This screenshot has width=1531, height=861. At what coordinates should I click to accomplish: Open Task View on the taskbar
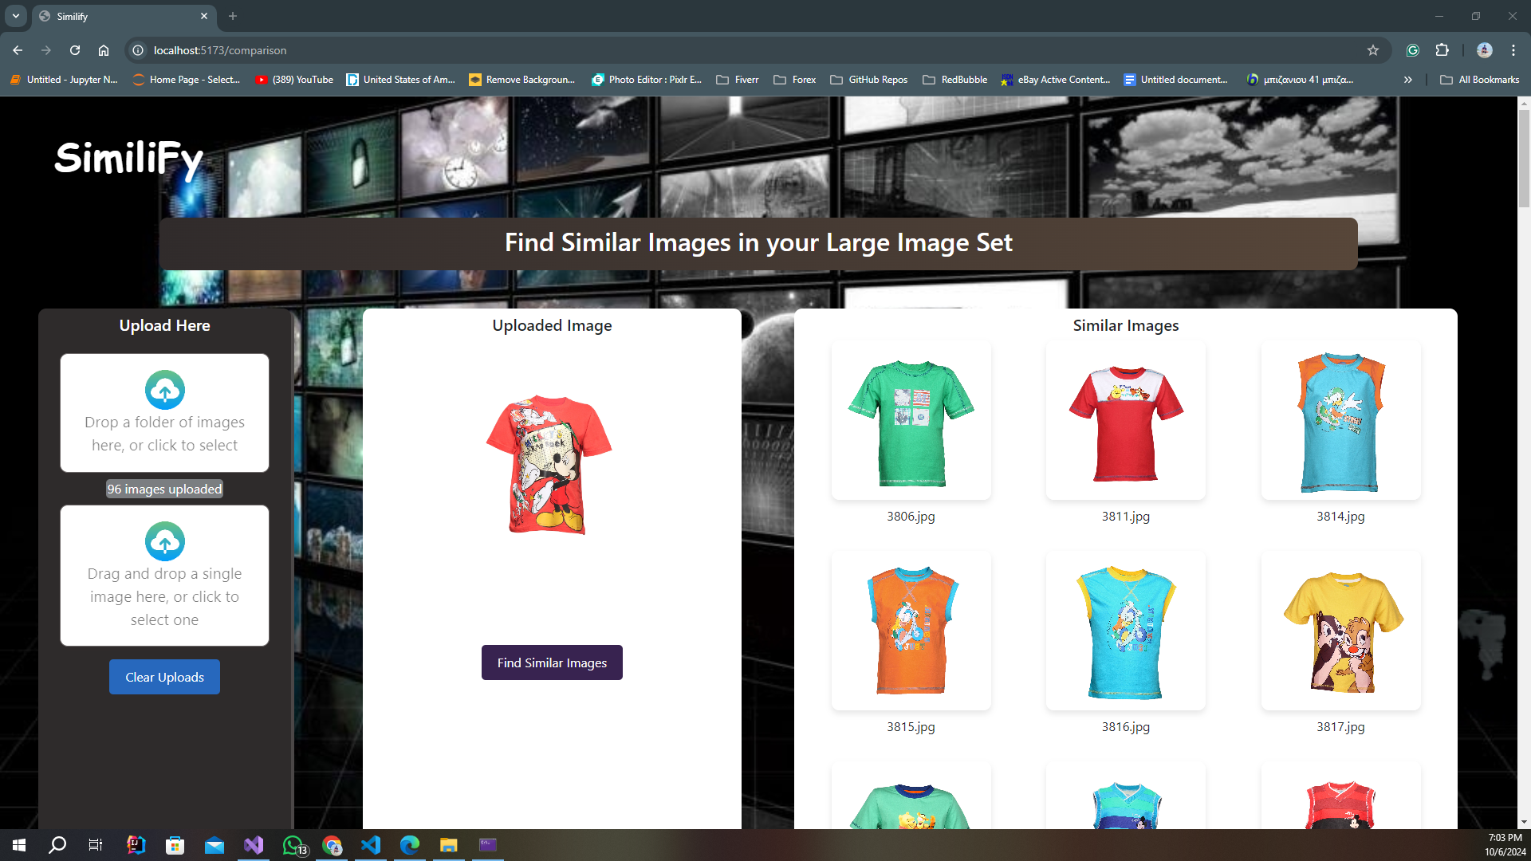pyautogui.click(x=96, y=845)
